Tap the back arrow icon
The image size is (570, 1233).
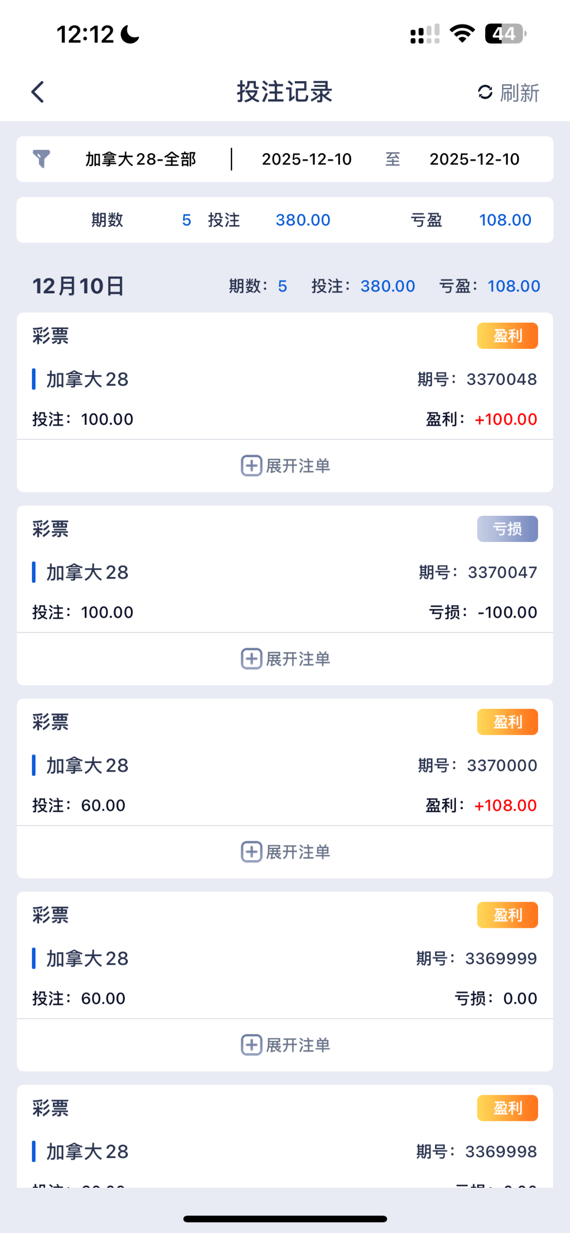(x=38, y=92)
